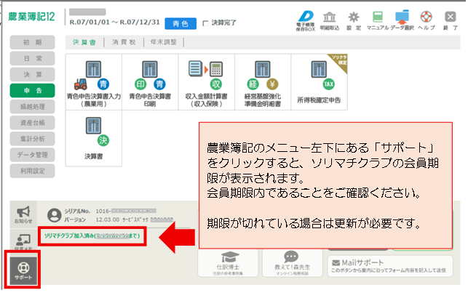Switch to the 決算書 tab

pos(84,42)
